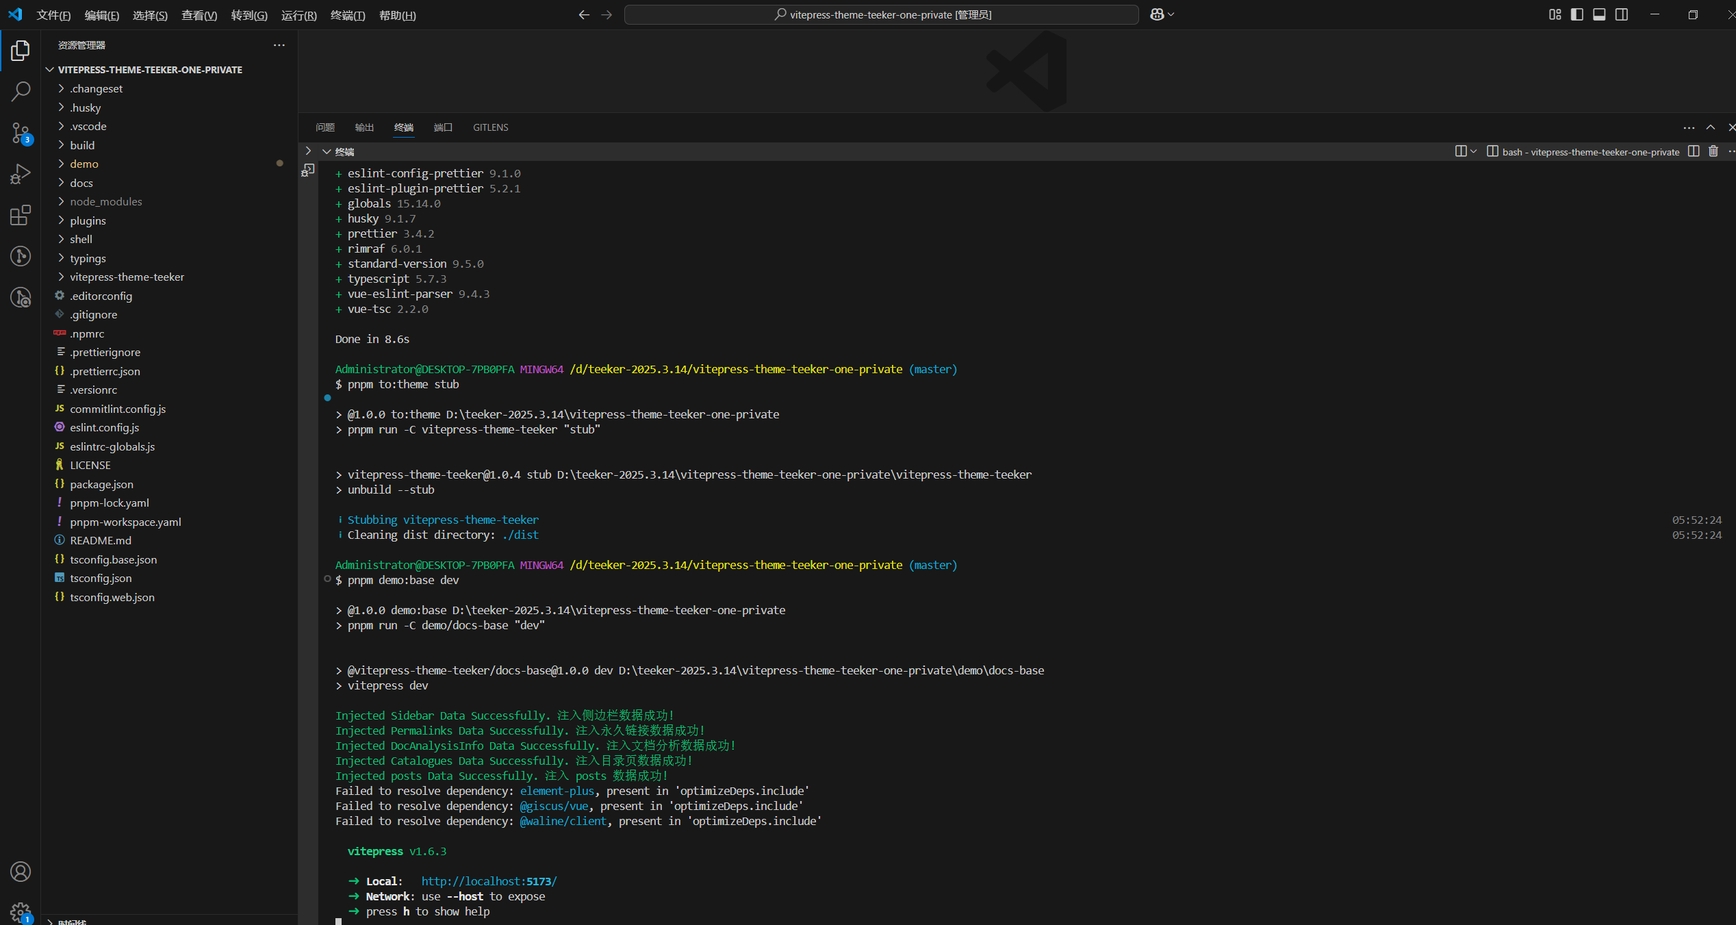Viewport: 1736px width, 925px height.
Task: Click new split terminal button
Action: click(1461, 151)
